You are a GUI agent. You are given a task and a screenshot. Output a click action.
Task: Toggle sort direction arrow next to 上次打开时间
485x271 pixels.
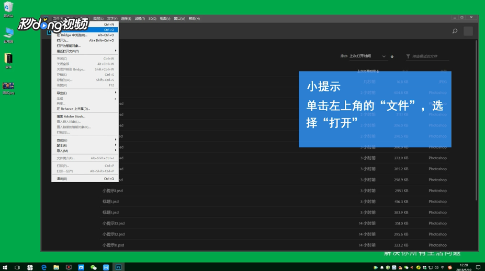392,56
